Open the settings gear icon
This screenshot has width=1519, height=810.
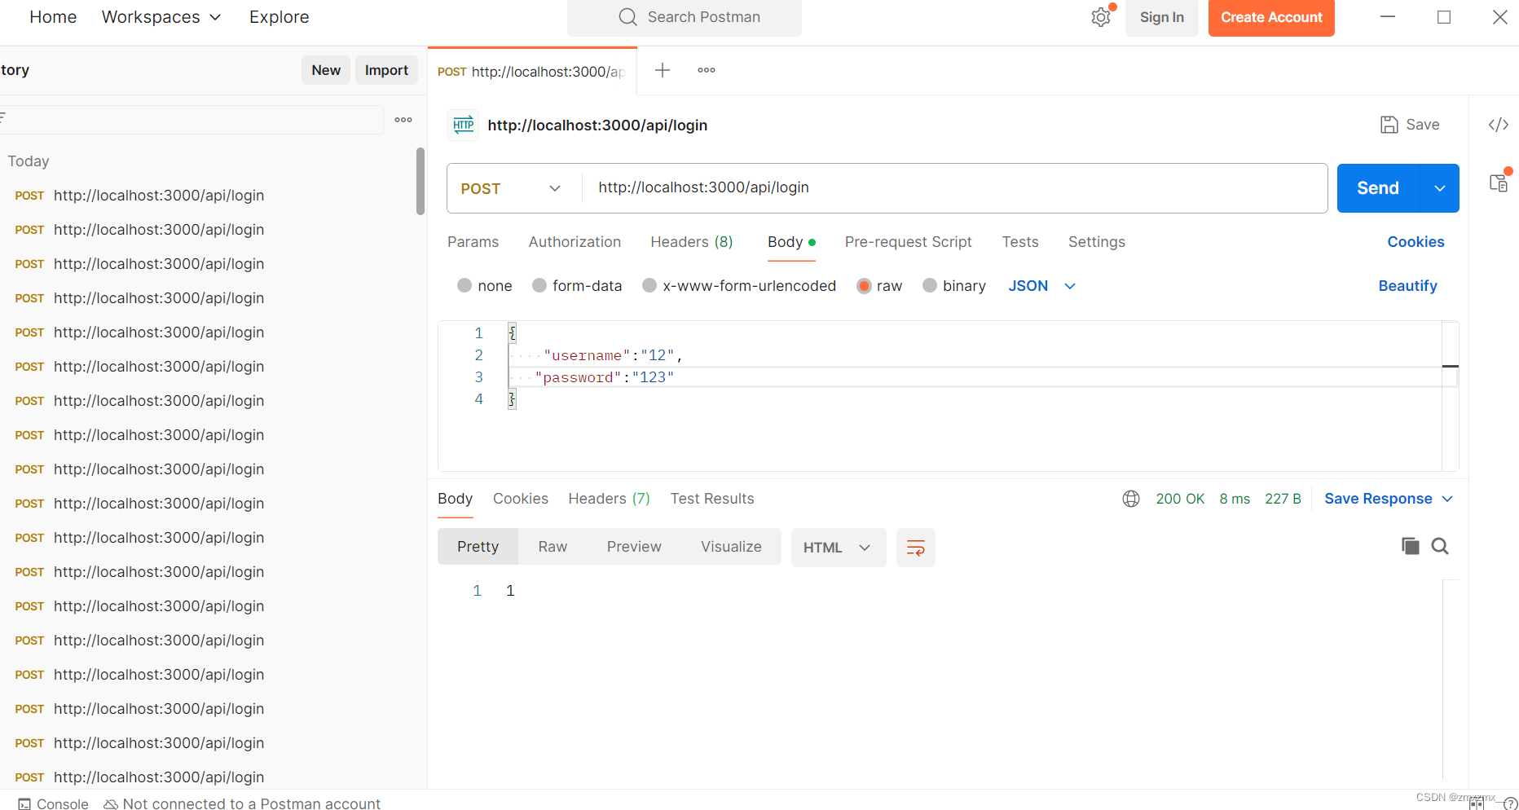pyautogui.click(x=1101, y=17)
